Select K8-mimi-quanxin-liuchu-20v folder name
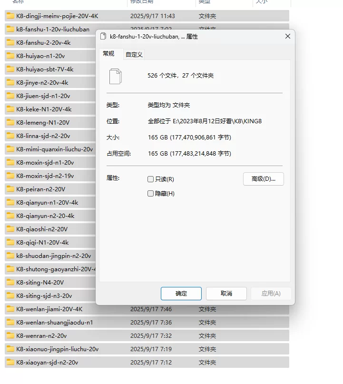The image size is (343, 384). click(x=54, y=149)
